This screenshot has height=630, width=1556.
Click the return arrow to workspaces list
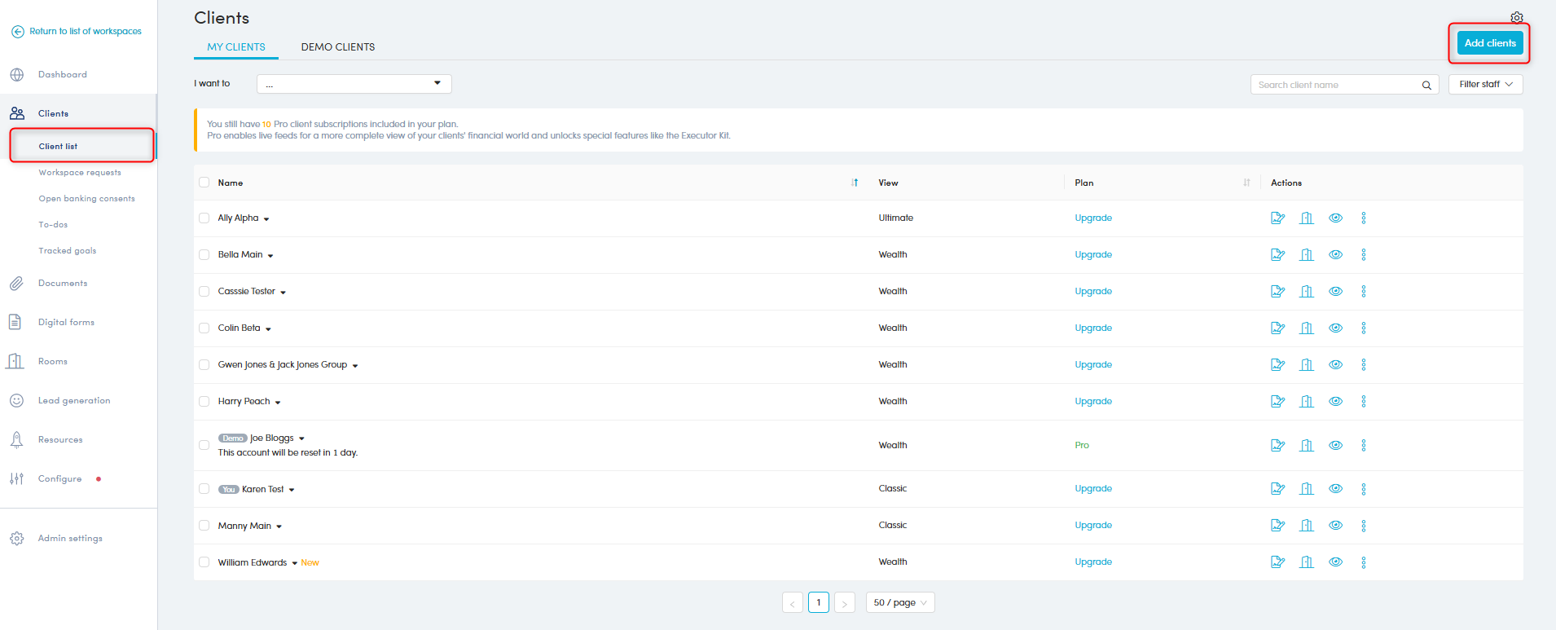click(x=17, y=32)
